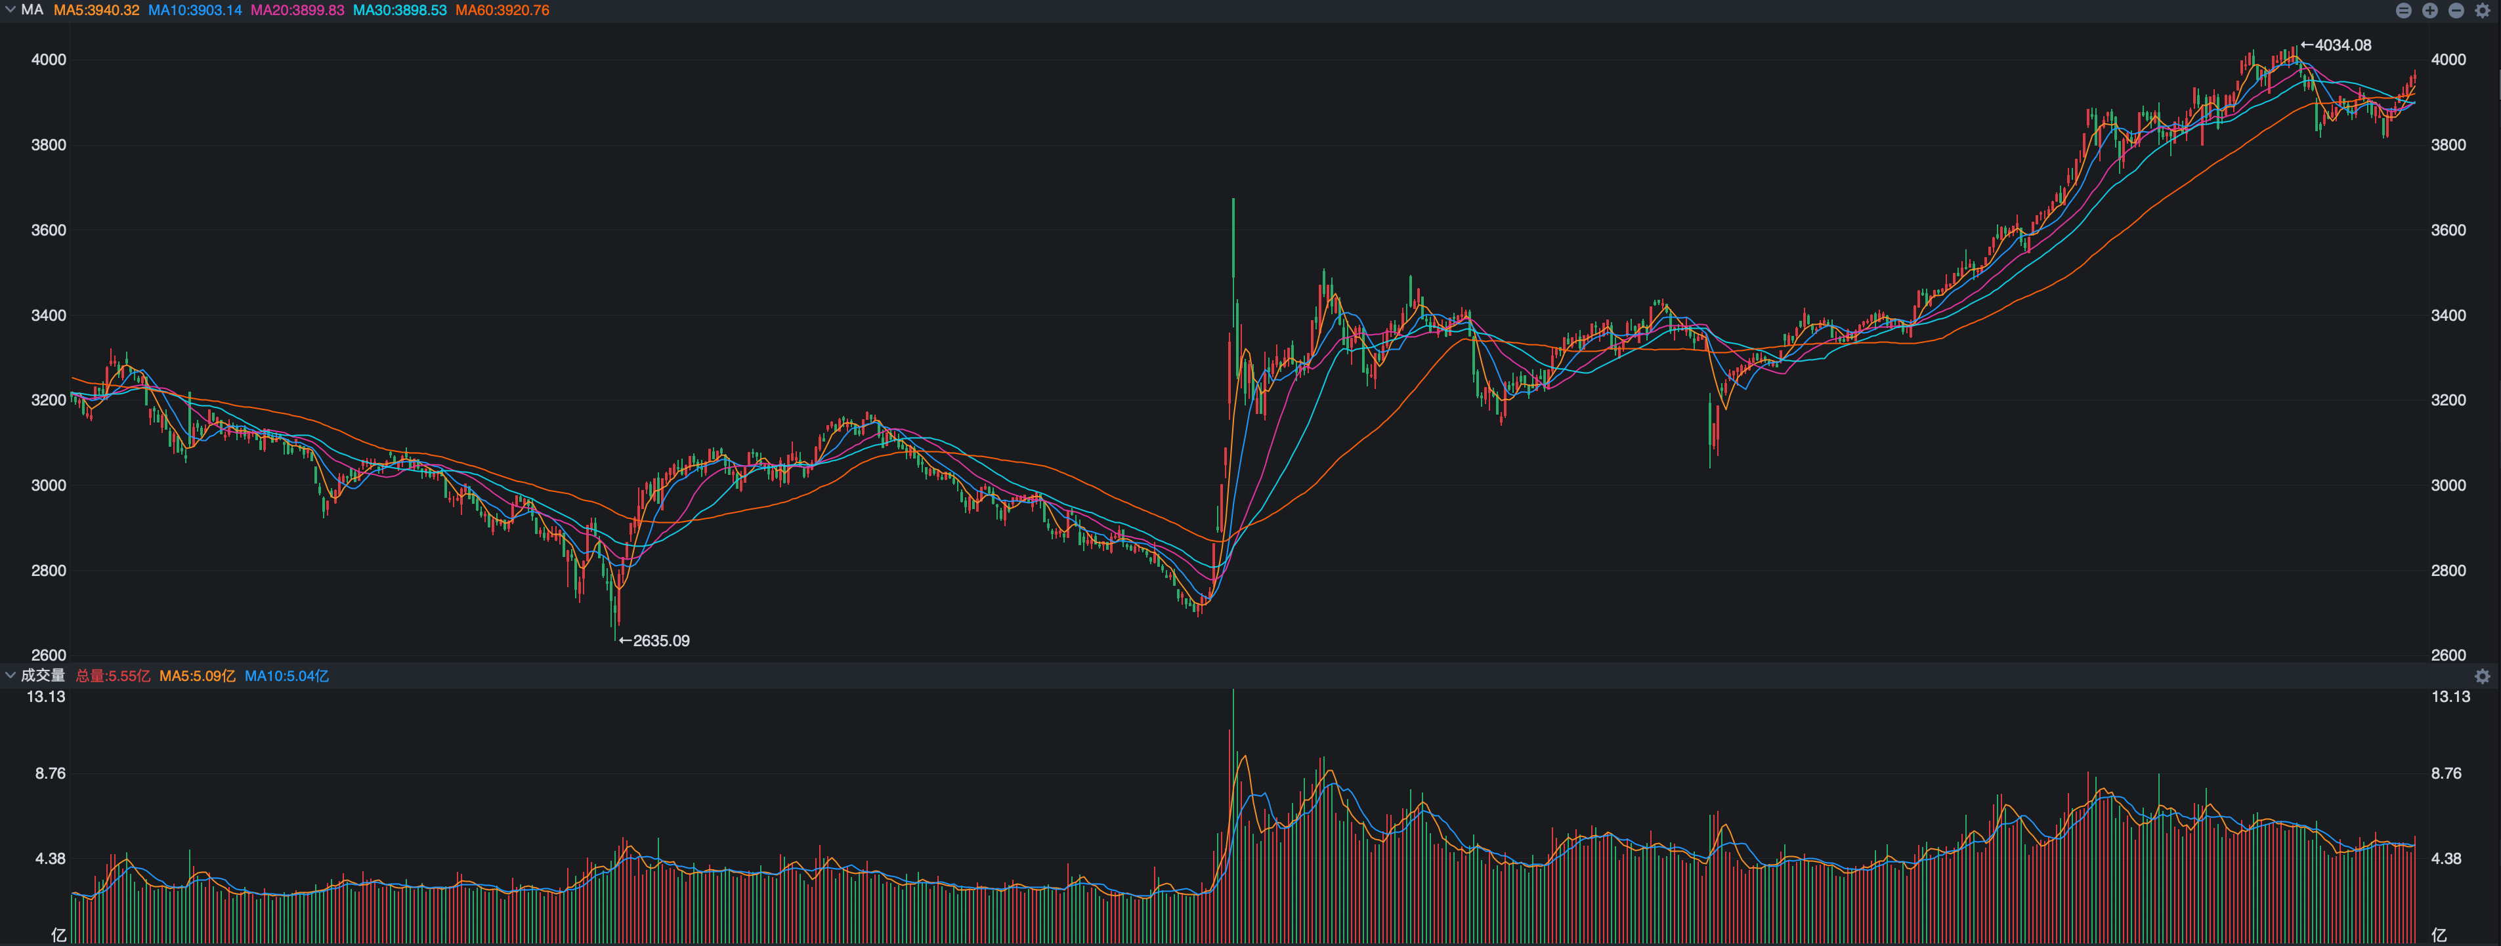Click the MA20:3899.83 legend entry
The image size is (2501, 946).
pos(297,10)
